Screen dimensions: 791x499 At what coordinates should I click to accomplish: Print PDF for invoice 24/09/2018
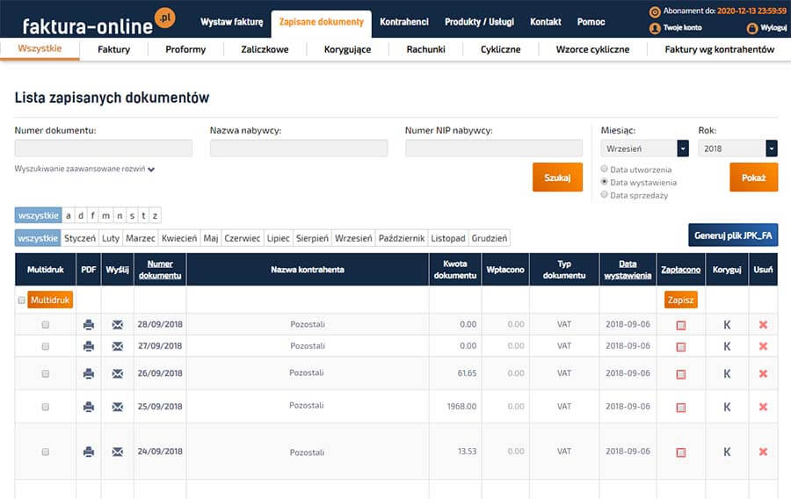tap(89, 452)
